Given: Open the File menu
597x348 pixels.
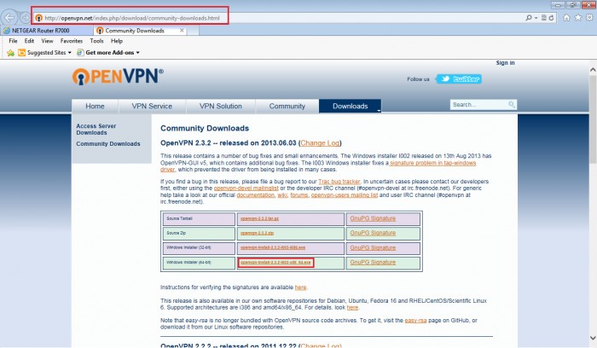Looking at the screenshot, I should tap(13, 41).
